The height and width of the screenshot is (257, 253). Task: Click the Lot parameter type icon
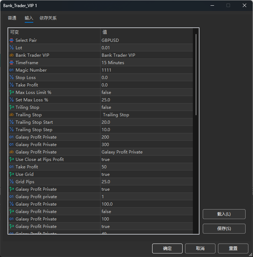pyautogui.click(x=11, y=48)
